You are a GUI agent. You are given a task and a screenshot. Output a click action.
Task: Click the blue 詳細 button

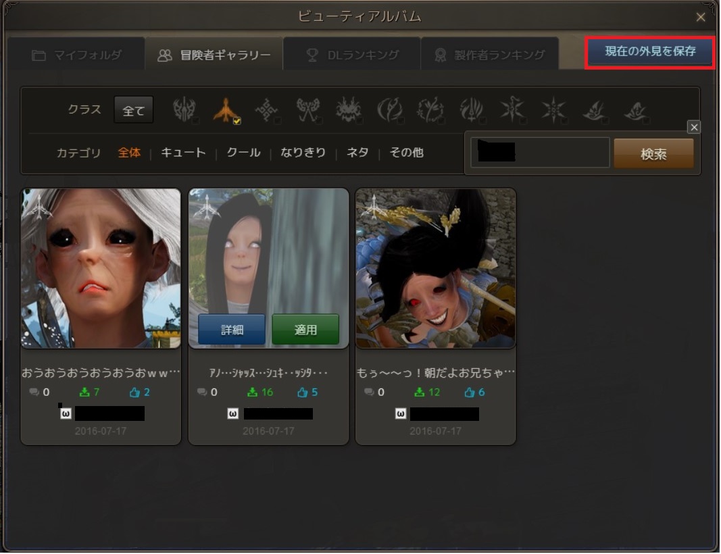(x=232, y=330)
